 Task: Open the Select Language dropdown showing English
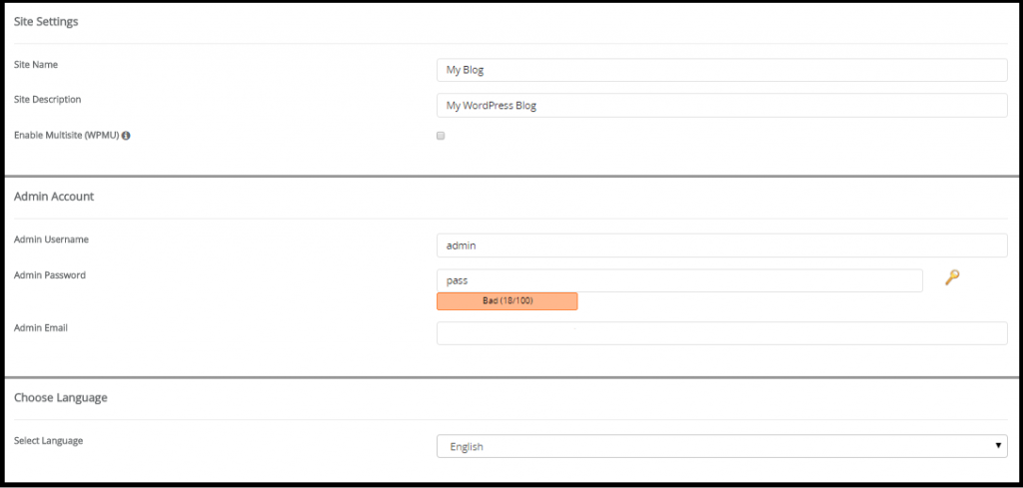[721, 446]
